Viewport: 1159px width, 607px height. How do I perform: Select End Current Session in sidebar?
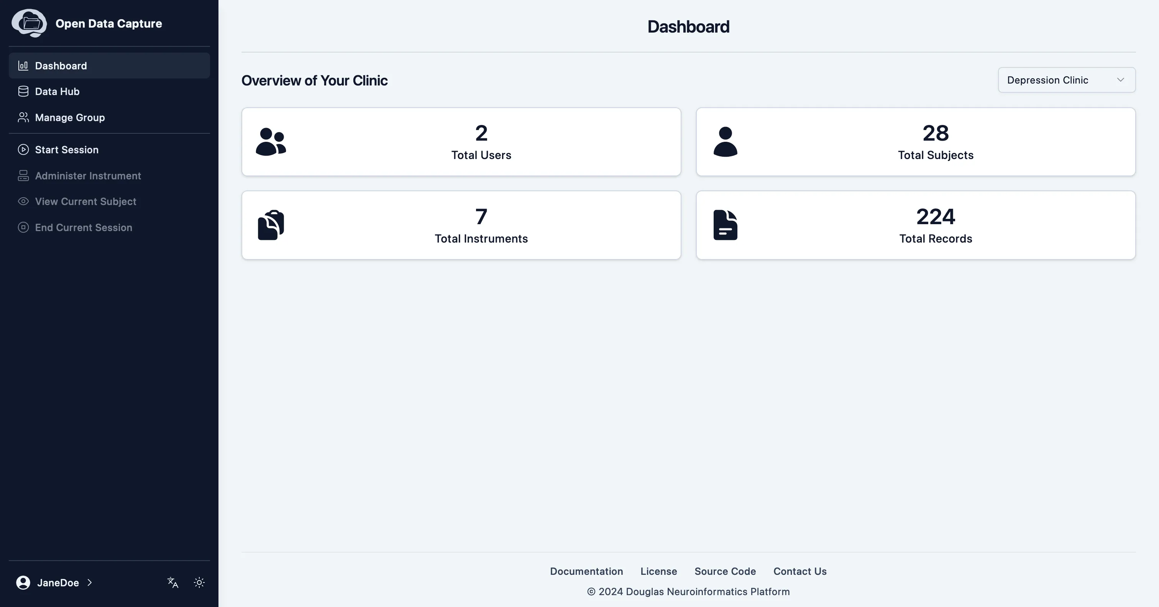(x=109, y=227)
